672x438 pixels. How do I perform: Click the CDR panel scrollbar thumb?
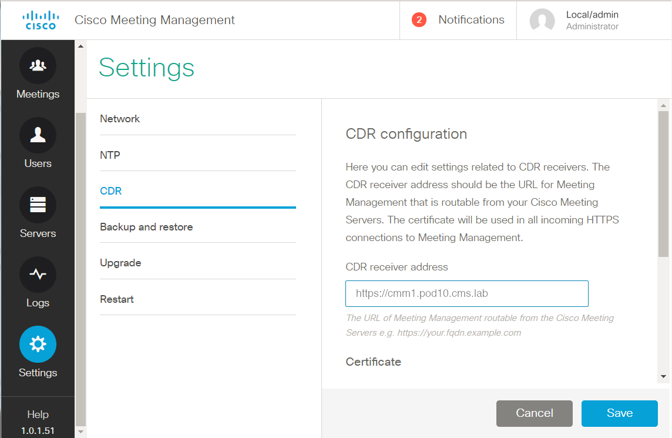663,184
